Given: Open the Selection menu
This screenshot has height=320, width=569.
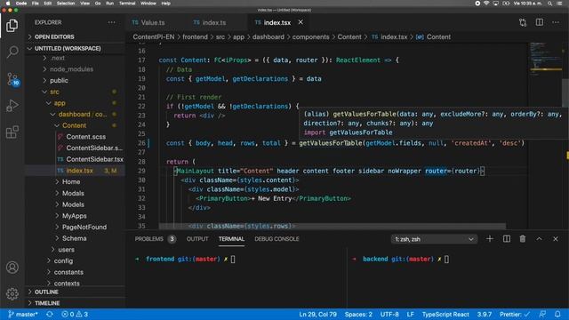Looking at the screenshot, I should [x=65, y=4].
